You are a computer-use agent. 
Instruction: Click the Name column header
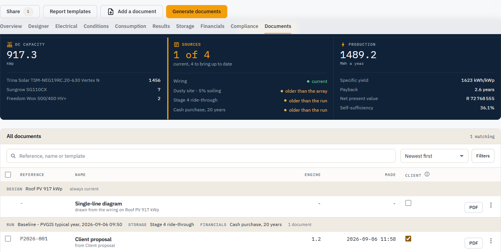(80, 175)
